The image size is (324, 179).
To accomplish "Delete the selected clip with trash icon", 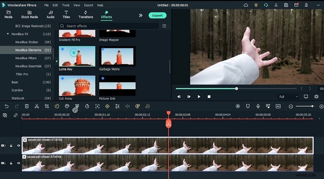I will (27, 106).
